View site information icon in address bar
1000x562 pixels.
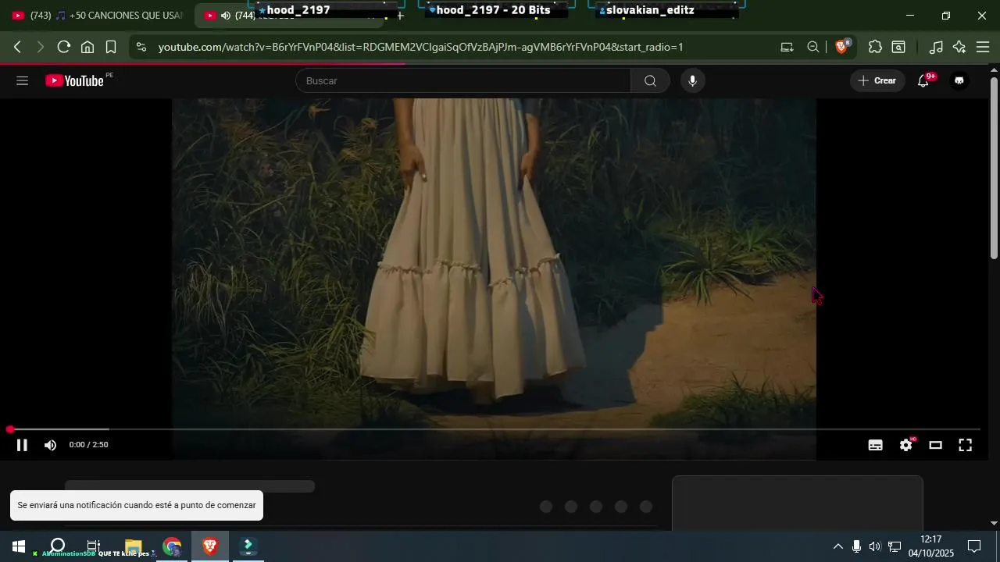[141, 47]
